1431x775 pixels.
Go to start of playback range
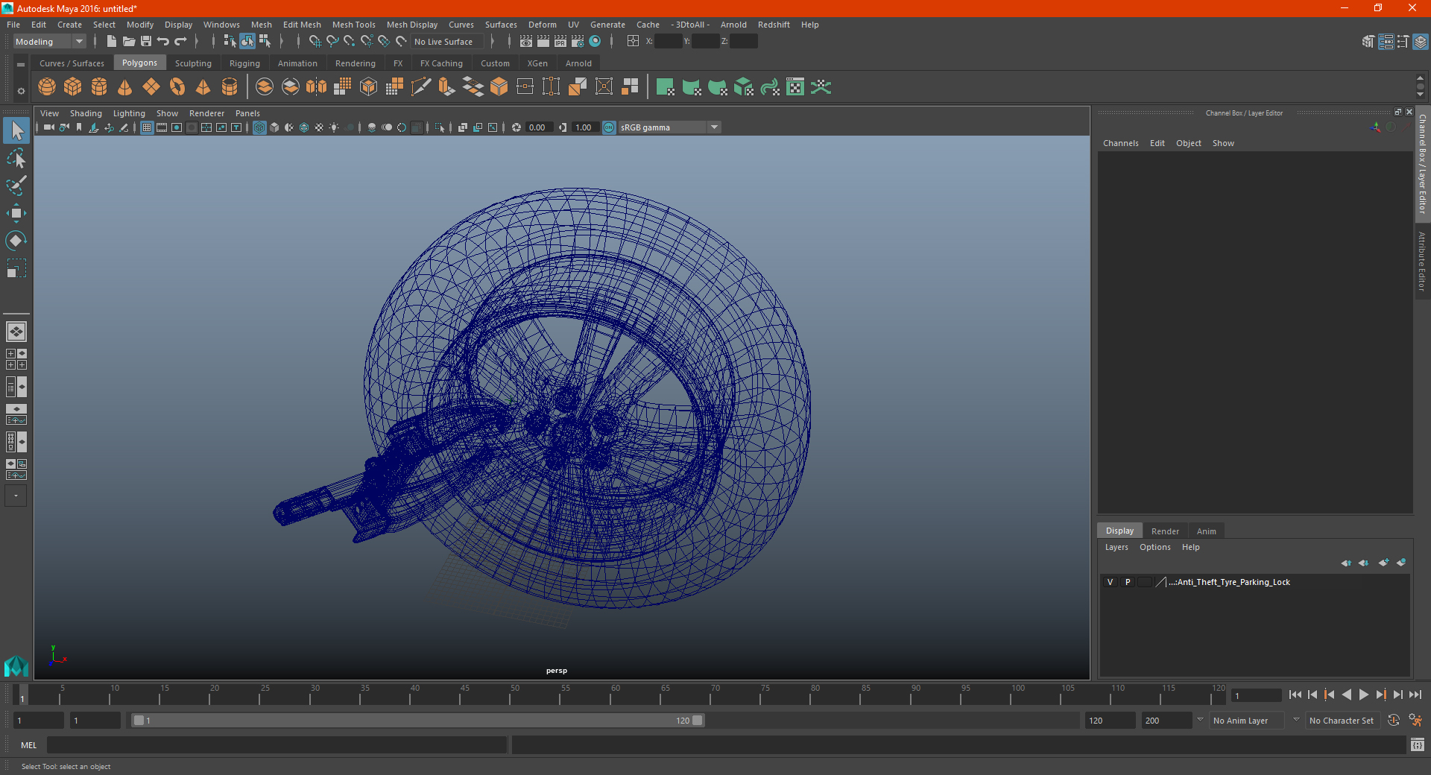(x=1295, y=695)
